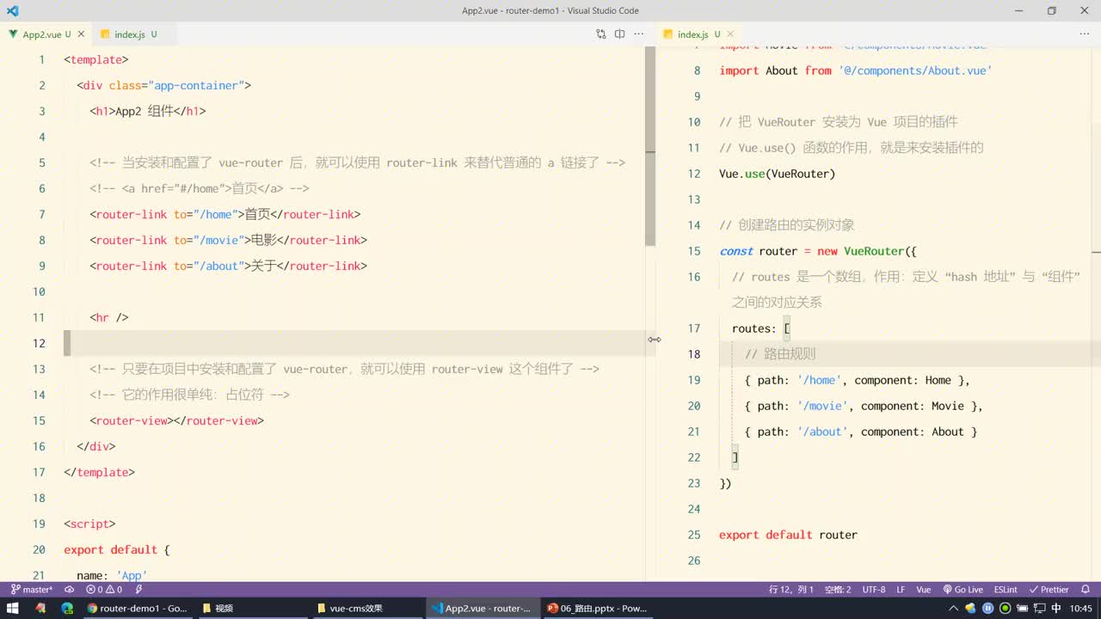Click the routes: [ line in index.js
The image size is (1101, 619).
tap(760, 328)
